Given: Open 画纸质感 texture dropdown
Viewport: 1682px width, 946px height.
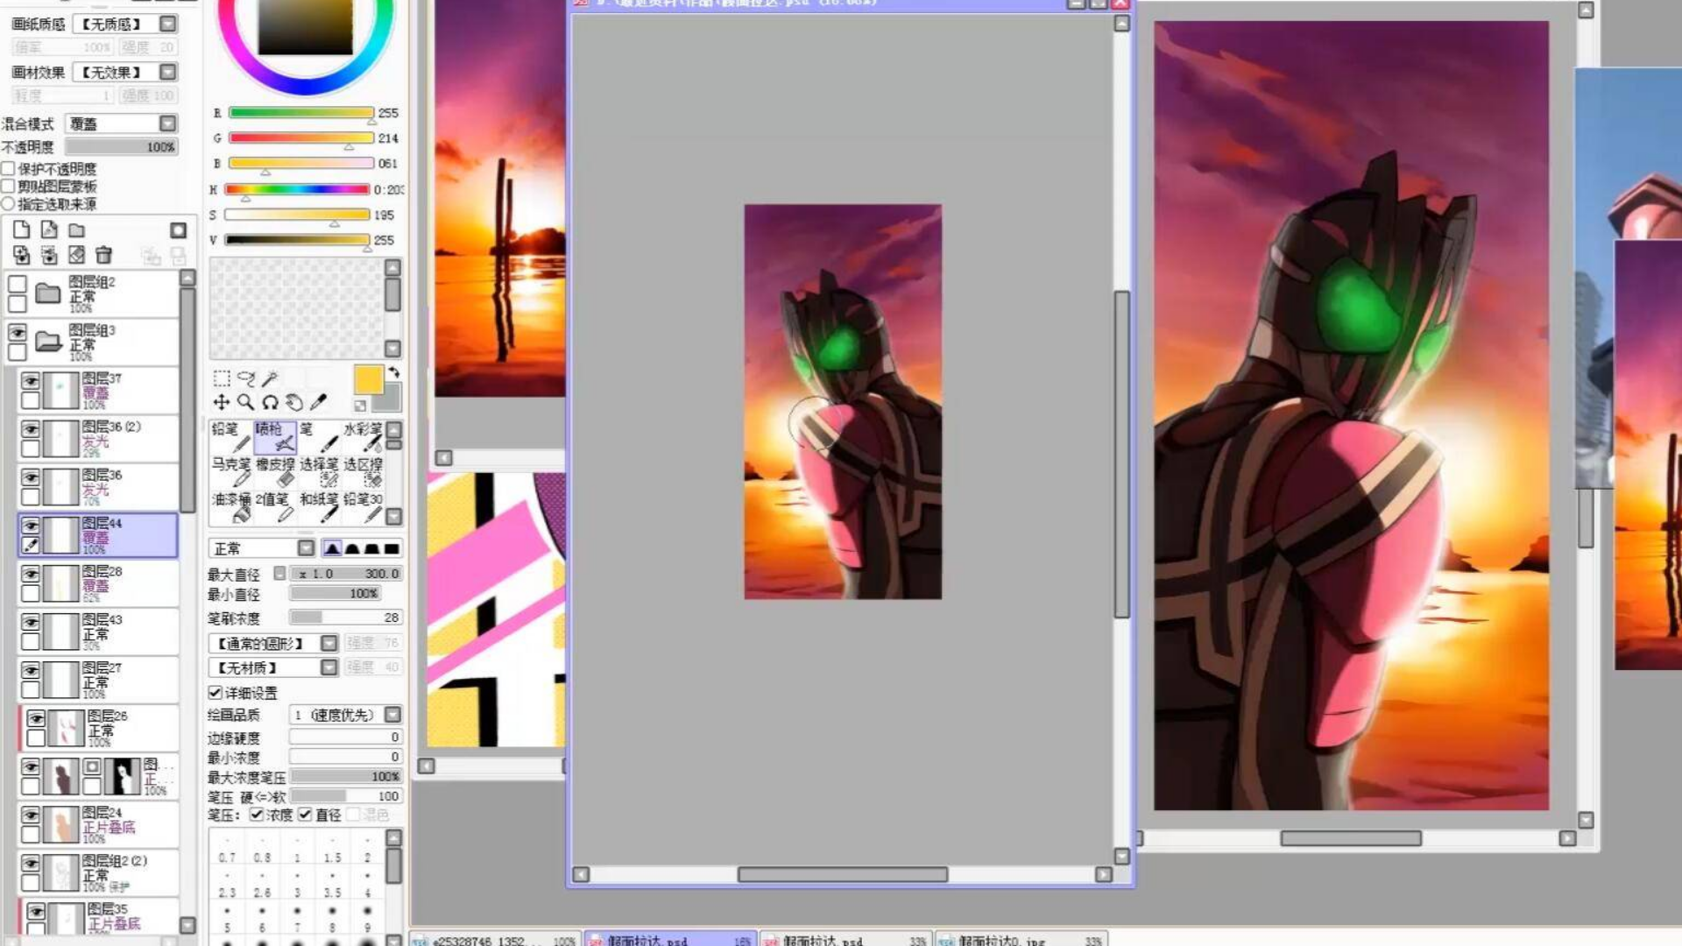Looking at the screenshot, I should click(x=168, y=24).
